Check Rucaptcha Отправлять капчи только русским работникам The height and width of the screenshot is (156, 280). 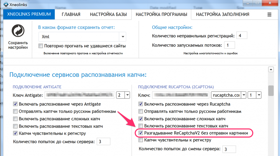[x=141, y=111]
